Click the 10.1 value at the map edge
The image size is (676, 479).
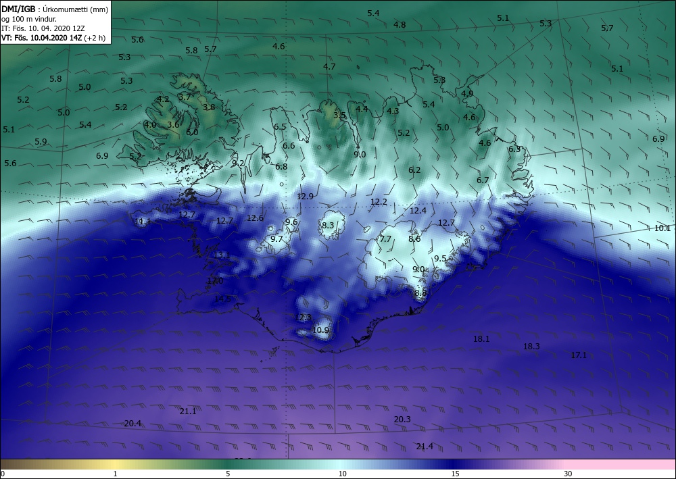[662, 228]
